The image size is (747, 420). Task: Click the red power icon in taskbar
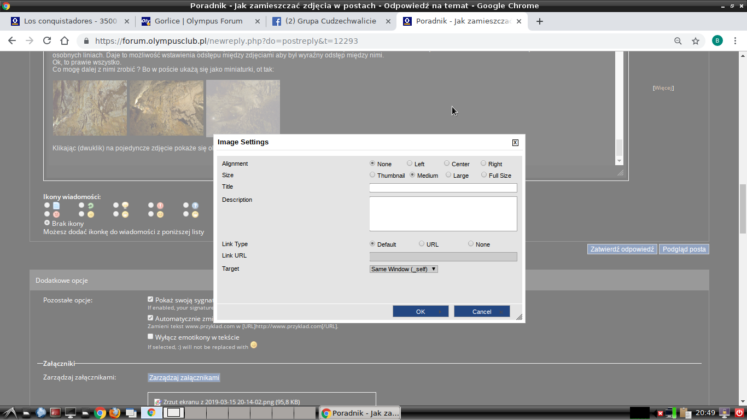point(739,413)
